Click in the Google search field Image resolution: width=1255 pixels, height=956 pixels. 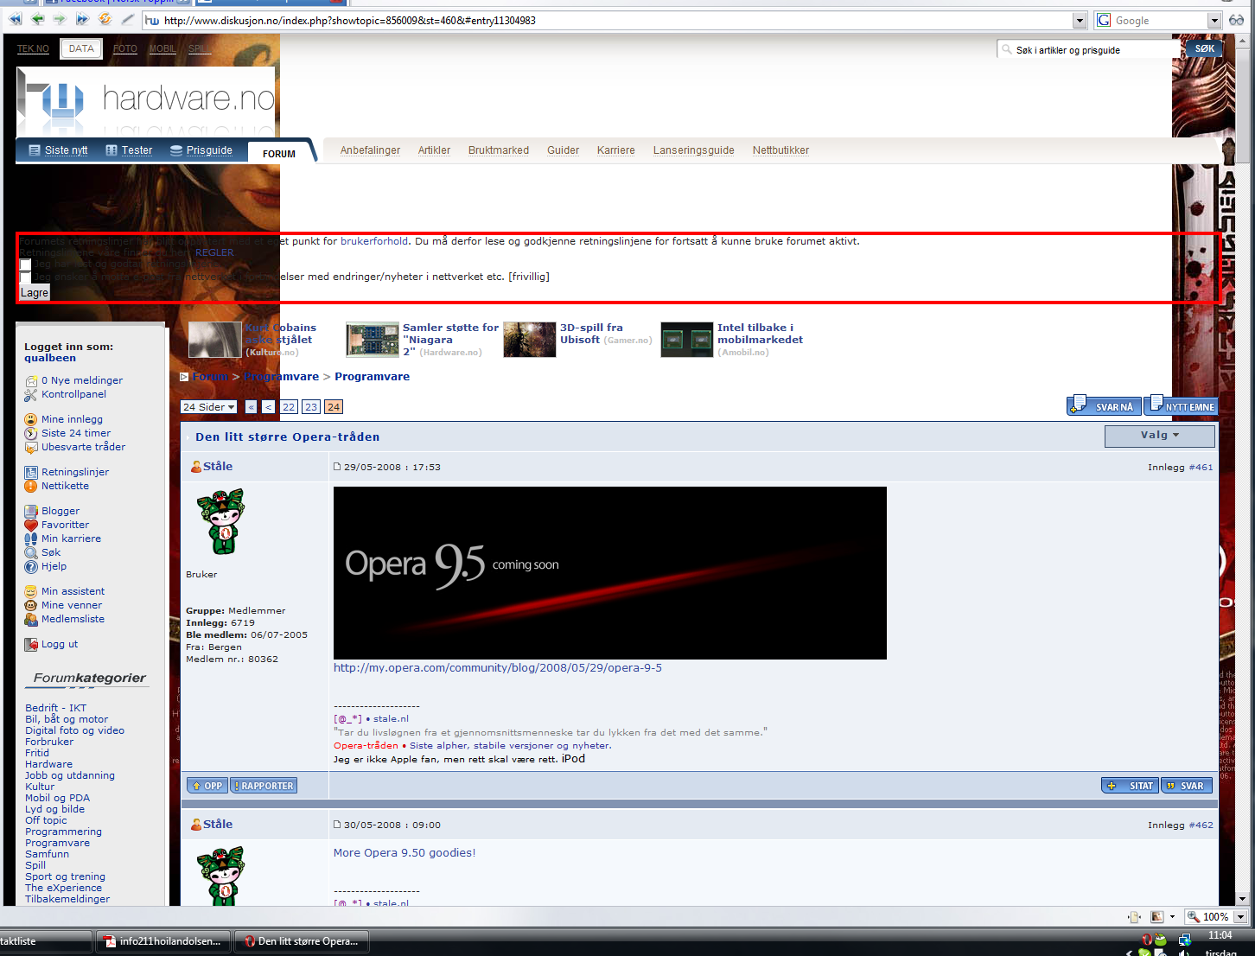pos(1157,20)
